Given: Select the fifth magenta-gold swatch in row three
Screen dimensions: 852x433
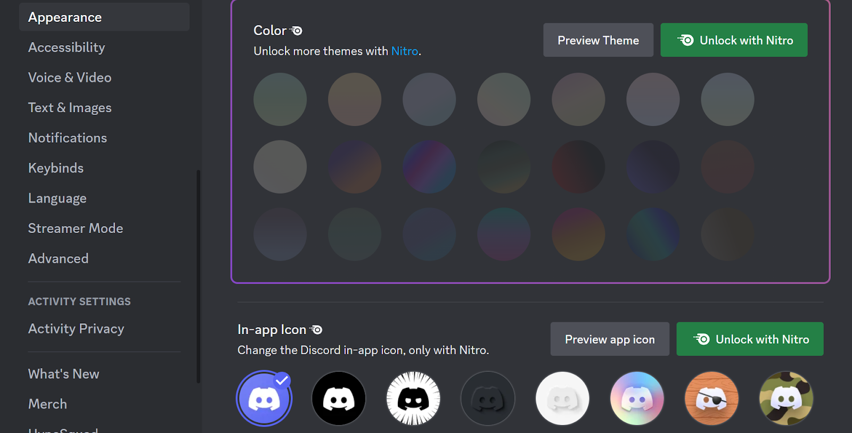Looking at the screenshot, I should point(578,234).
